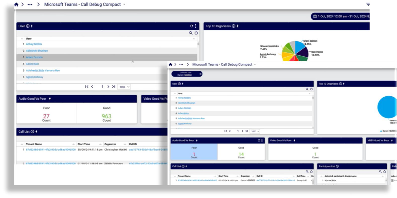Show info for back Top 10 Organizers panel
The image size is (397, 198).
point(233,26)
